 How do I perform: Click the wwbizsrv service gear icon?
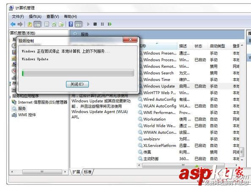[141, 139]
